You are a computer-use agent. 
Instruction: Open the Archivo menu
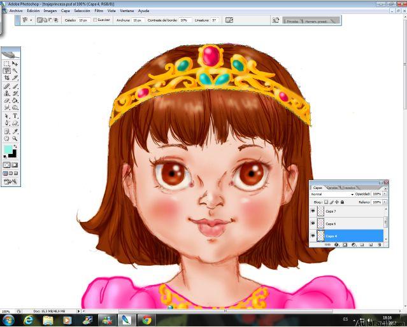pos(16,11)
